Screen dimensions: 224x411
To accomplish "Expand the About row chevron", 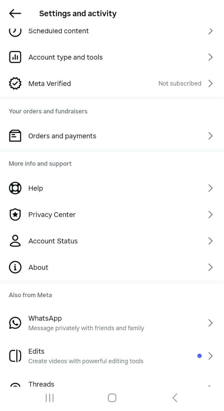I will coord(210,267).
